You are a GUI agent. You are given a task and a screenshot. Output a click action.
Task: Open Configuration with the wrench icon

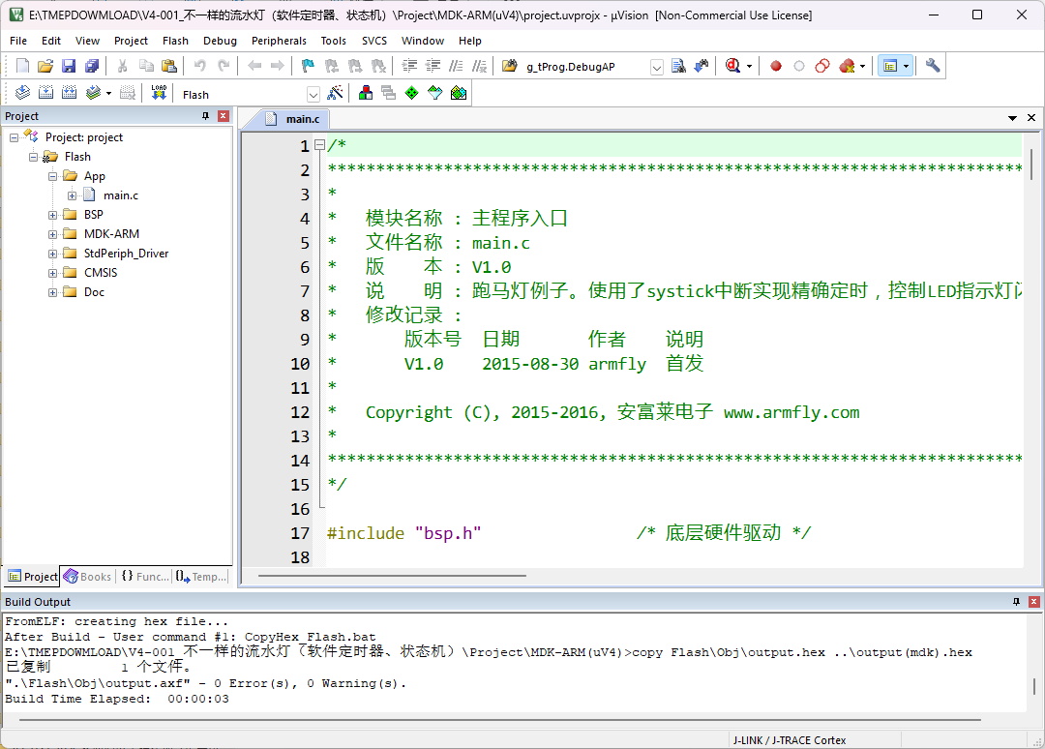(932, 66)
